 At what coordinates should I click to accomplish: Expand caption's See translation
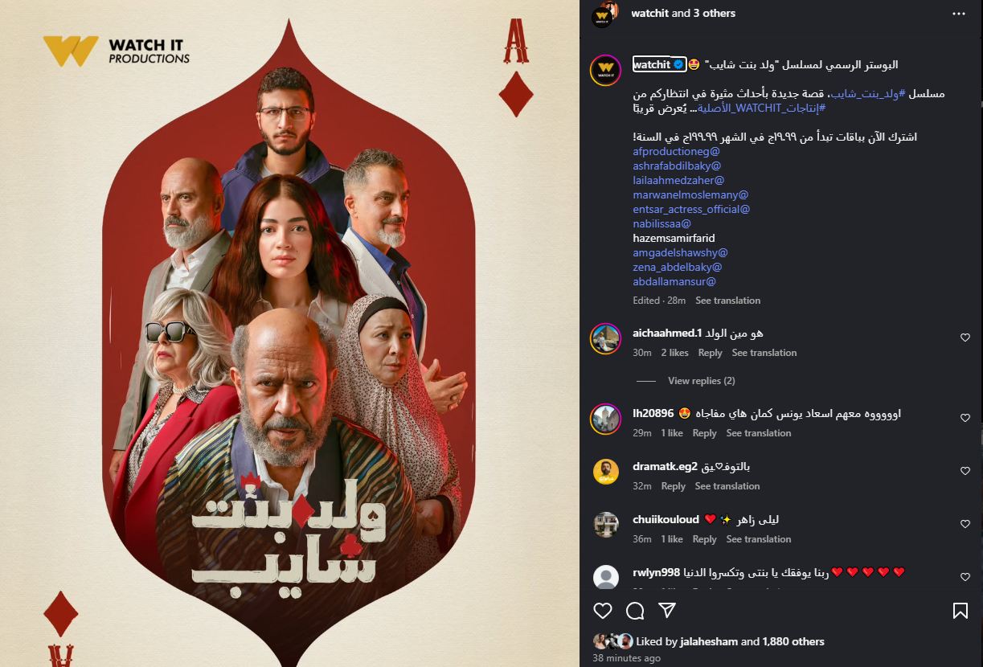pos(727,301)
